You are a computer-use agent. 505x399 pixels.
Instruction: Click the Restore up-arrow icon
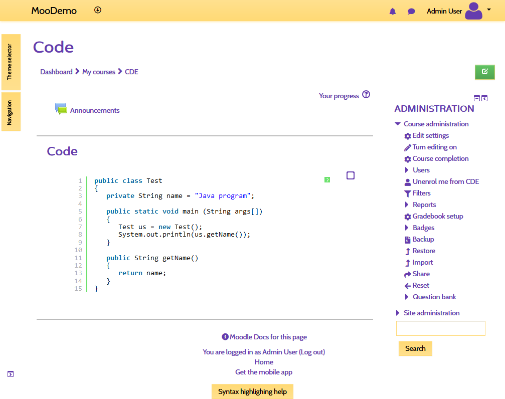tap(408, 251)
